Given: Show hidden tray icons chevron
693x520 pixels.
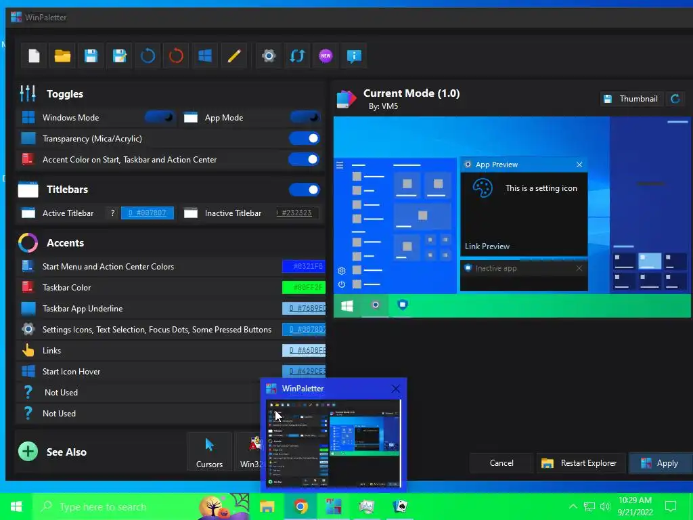Looking at the screenshot, I should coord(573,506).
